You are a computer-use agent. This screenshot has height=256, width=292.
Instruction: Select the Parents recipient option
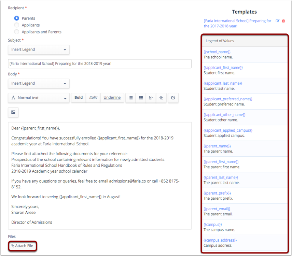(17, 18)
